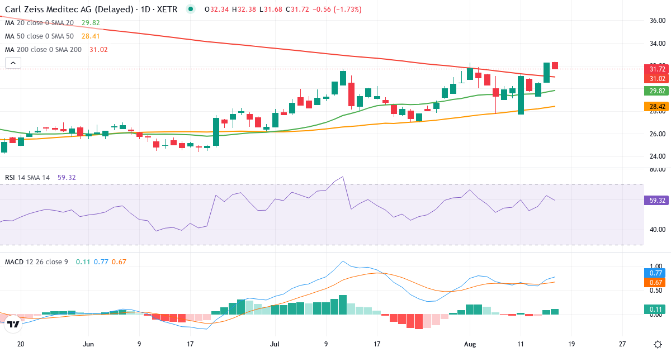Image resolution: width=671 pixels, height=352 pixels.
Task: Click the Jun date label on time axis
Action: pyautogui.click(x=88, y=344)
